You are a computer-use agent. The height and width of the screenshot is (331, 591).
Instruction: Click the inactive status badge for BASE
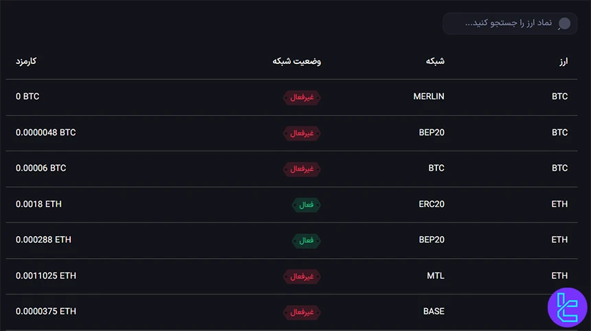[x=301, y=312]
